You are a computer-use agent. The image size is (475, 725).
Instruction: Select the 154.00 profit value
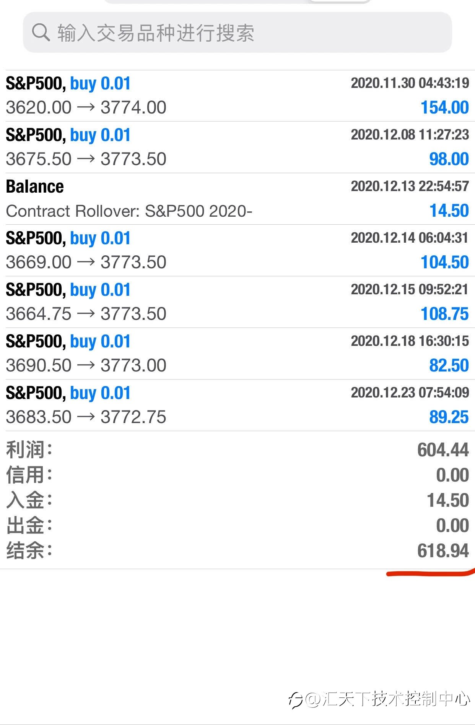pyautogui.click(x=444, y=107)
